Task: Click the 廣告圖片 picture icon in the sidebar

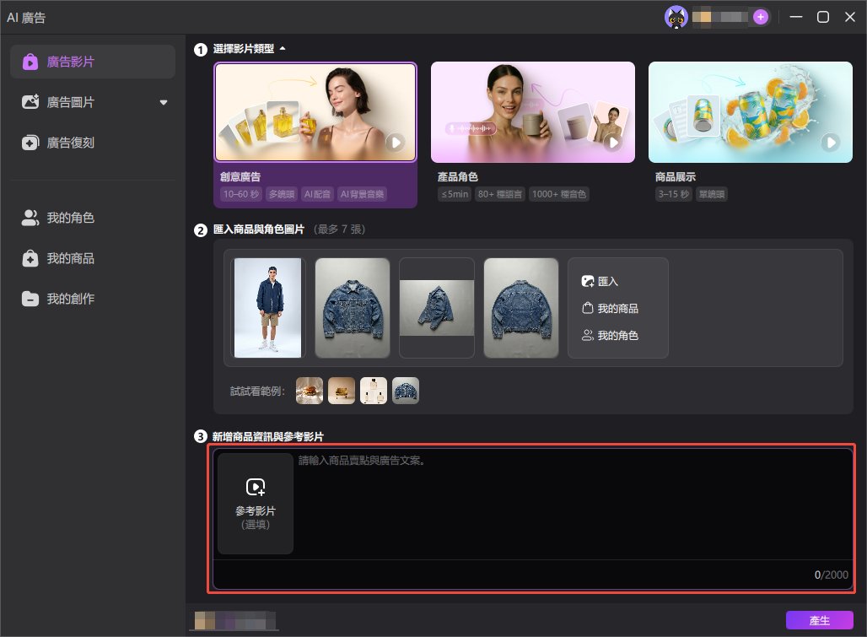Action: (x=30, y=102)
